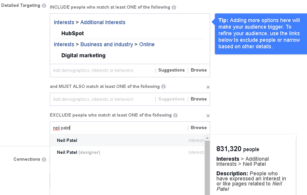Open Interests breadcrumb above Digital marketing
This screenshot has height=195, width=307.
click(64, 44)
